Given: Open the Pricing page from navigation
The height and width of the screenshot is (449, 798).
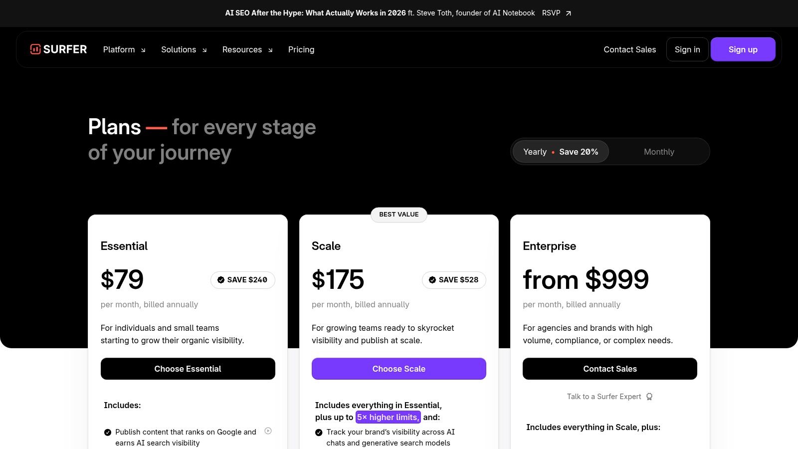Looking at the screenshot, I should click(301, 49).
